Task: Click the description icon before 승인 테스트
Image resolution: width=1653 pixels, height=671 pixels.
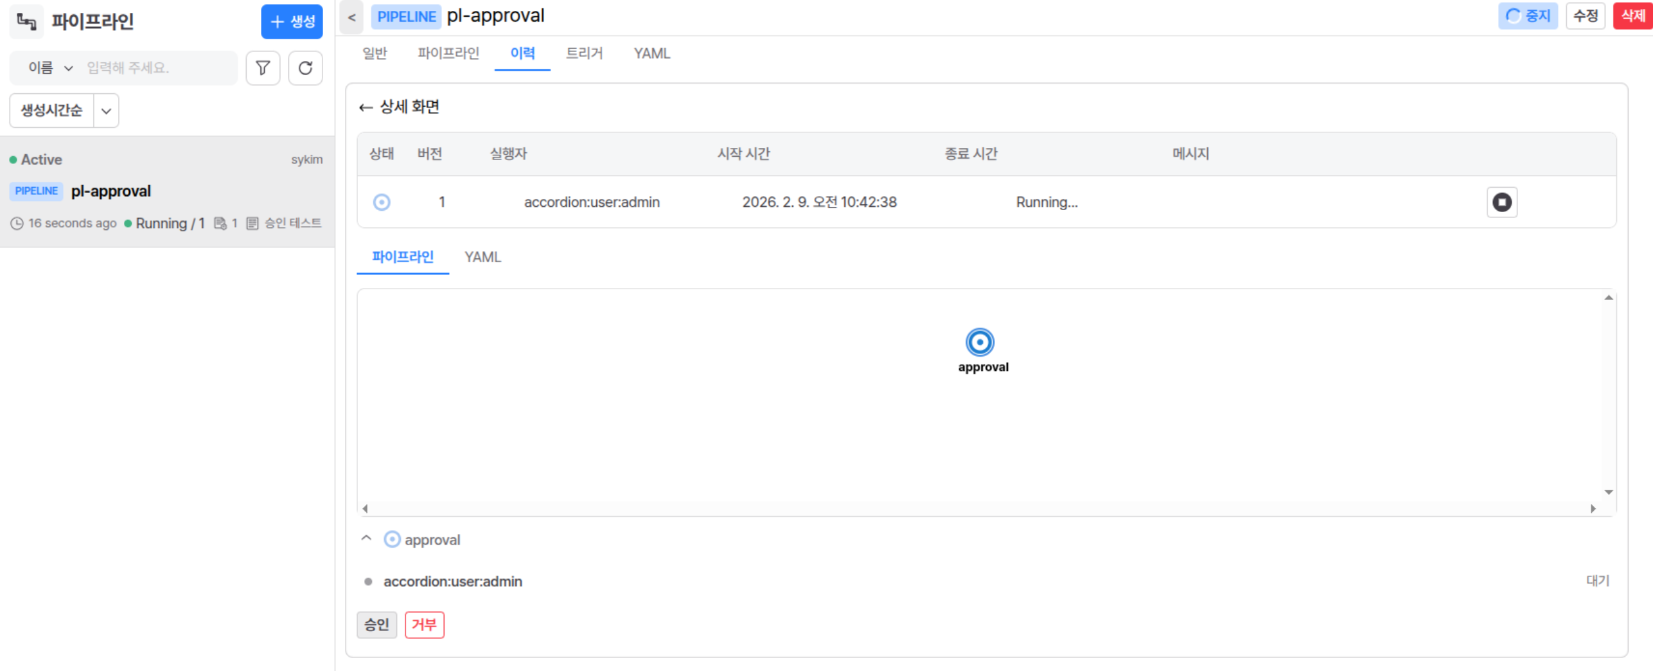Action: coord(252,223)
